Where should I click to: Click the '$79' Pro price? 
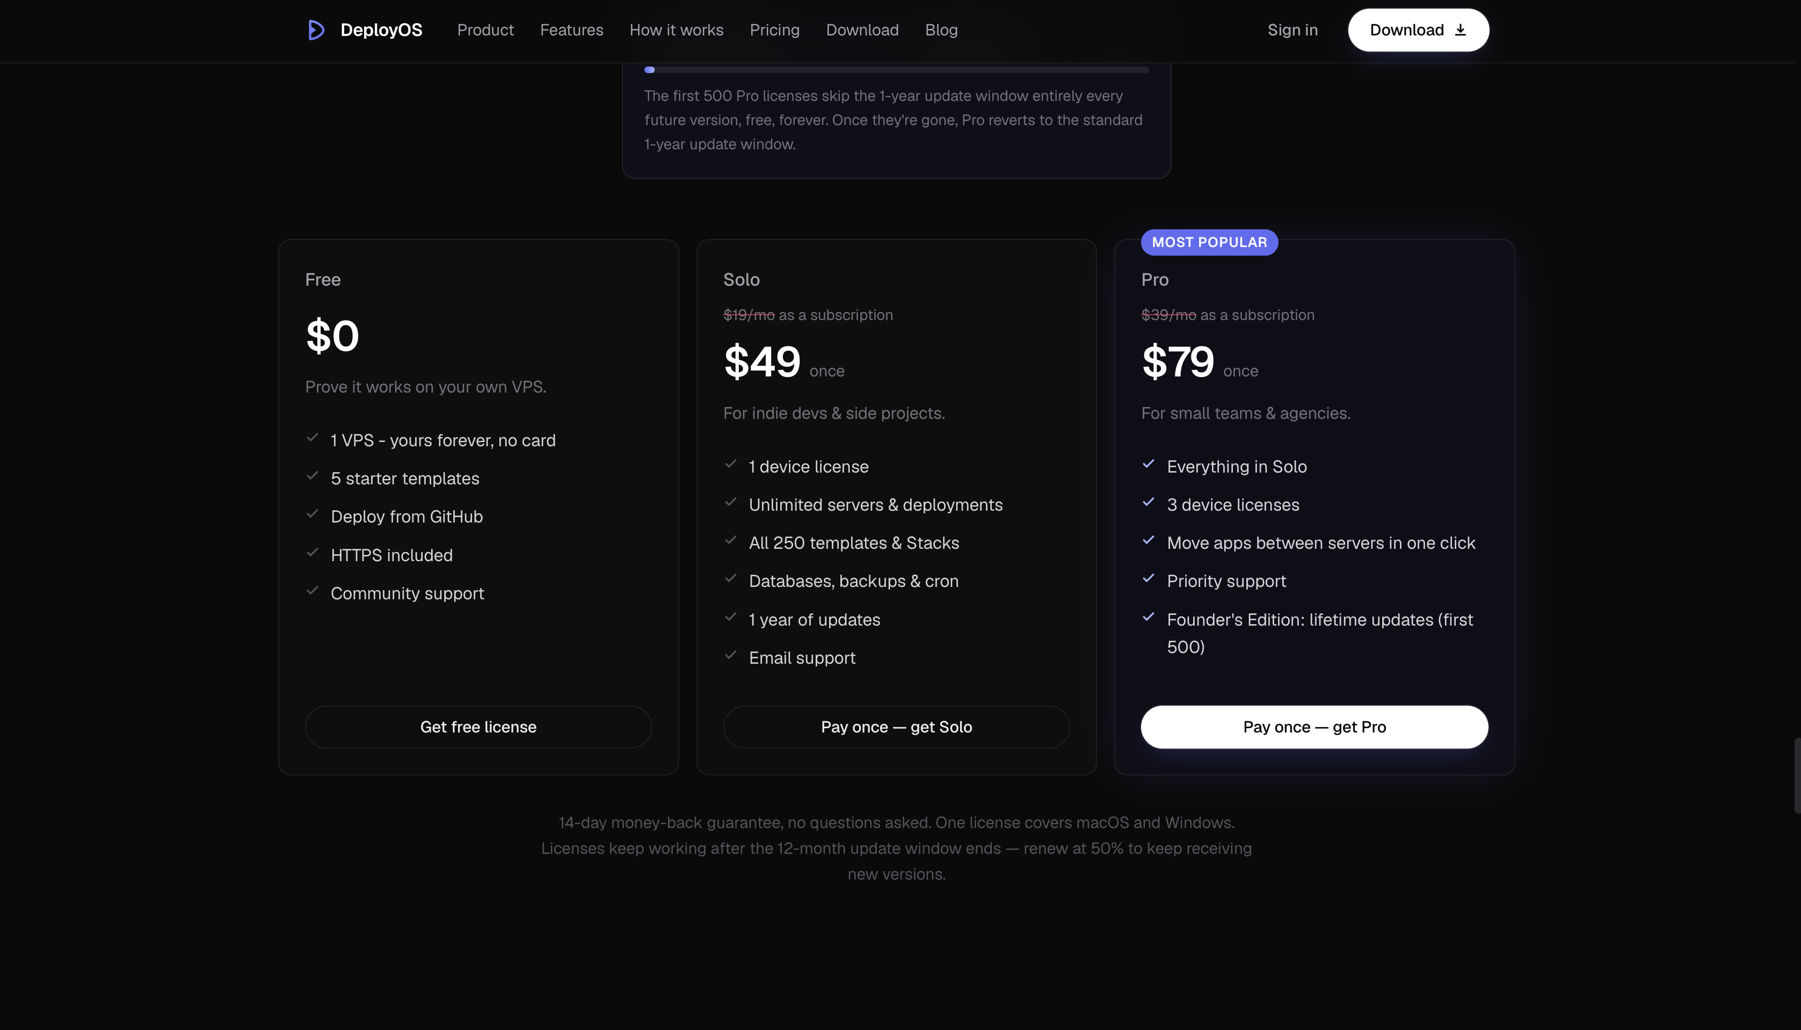(1178, 361)
